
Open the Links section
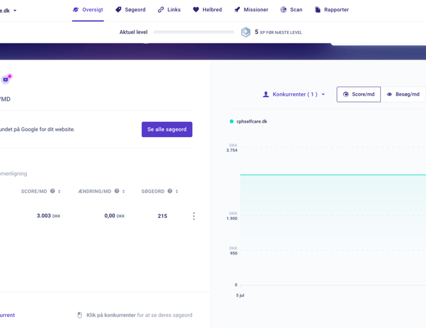tap(169, 10)
